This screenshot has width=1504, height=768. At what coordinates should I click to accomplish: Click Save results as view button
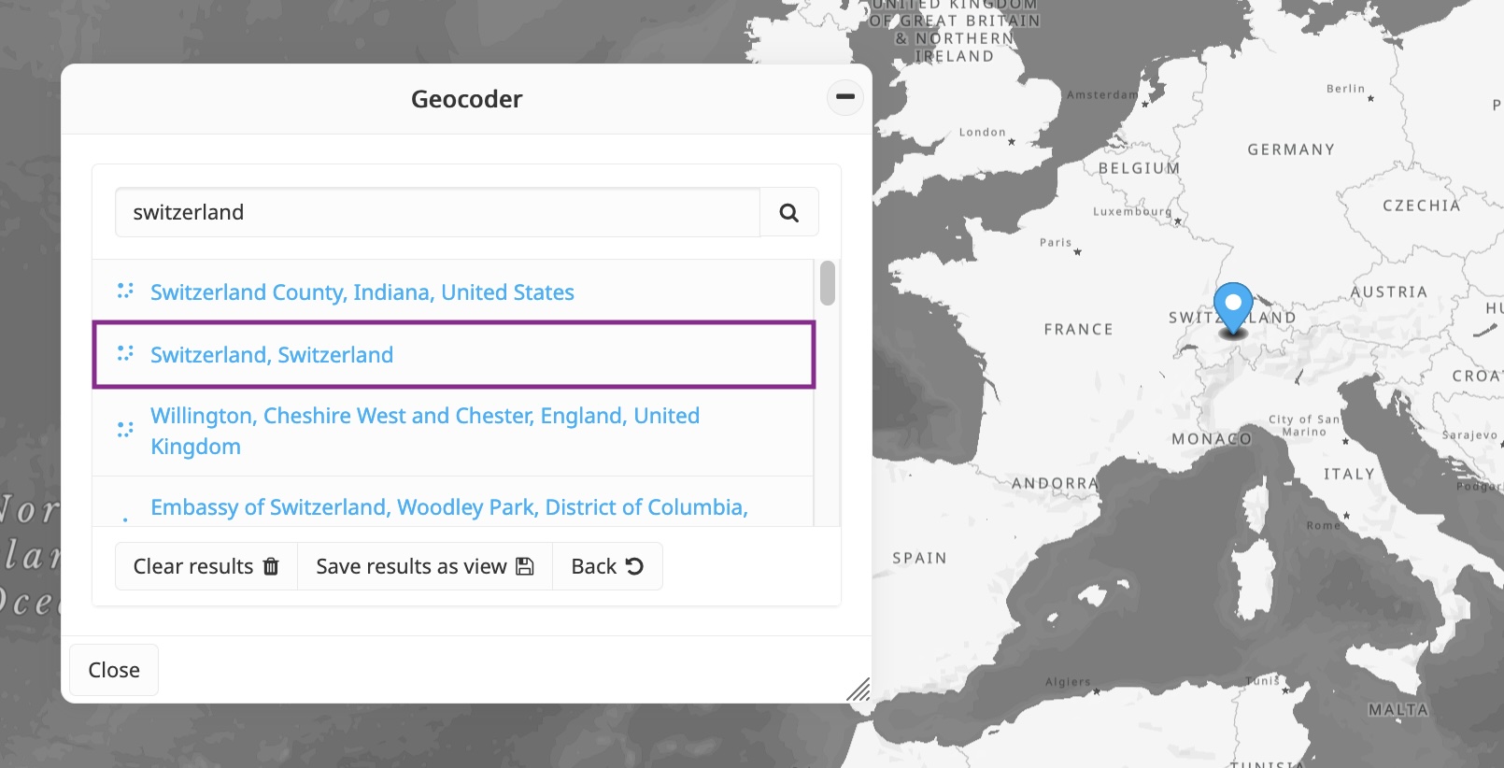425,566
